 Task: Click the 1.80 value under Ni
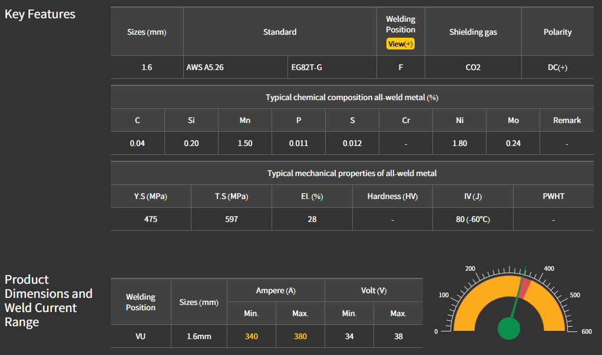pos(459,144)
